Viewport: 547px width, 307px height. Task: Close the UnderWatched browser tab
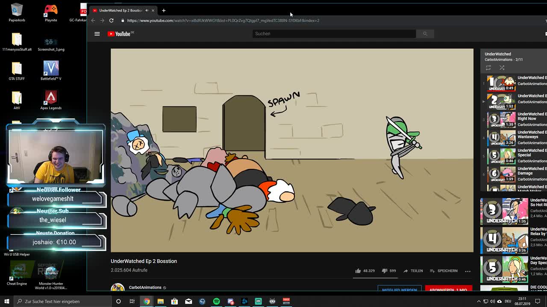pos(153,10)
